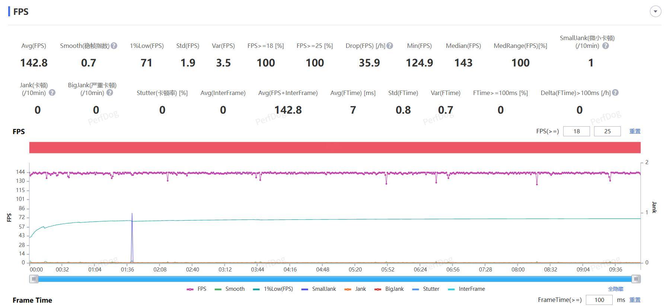The image size is (670, 306).
Task: Toggle the Stutter legend entry
Action: point(426,289)
